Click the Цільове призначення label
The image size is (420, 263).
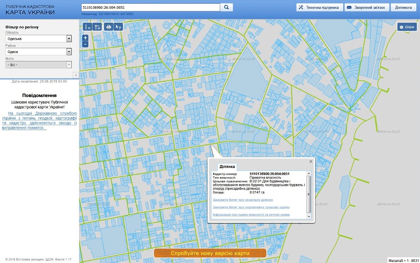pos(230,181)
